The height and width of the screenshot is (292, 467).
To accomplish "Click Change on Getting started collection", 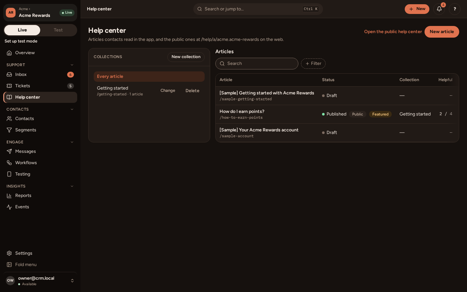I will (168, 91).
